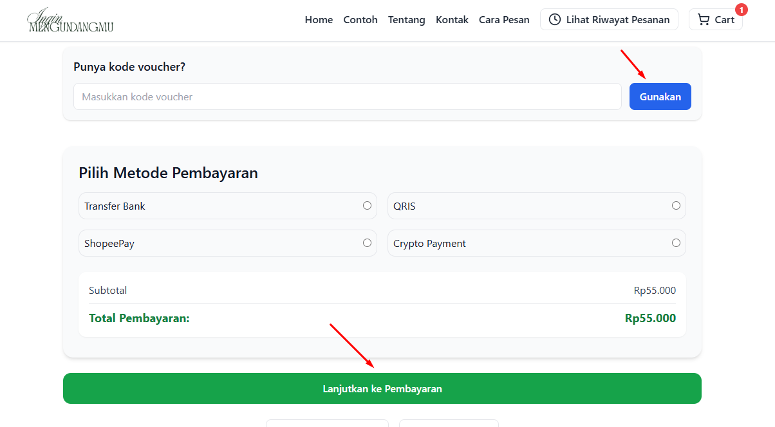Viewport: 775px width, 427px height.
Task: Open the Contoh page
Action: click(360, 20)
